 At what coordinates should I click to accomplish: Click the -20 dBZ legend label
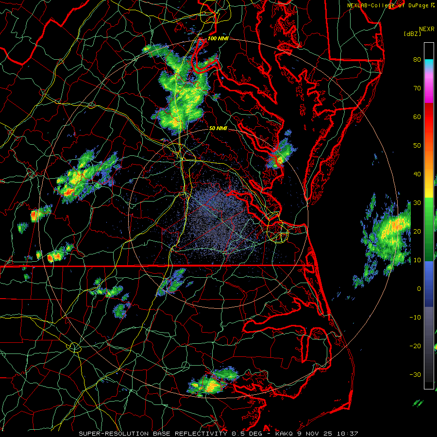click(x=415, y=346)
